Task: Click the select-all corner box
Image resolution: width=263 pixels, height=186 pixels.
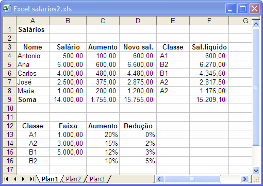Action: (x=10, y=21)
